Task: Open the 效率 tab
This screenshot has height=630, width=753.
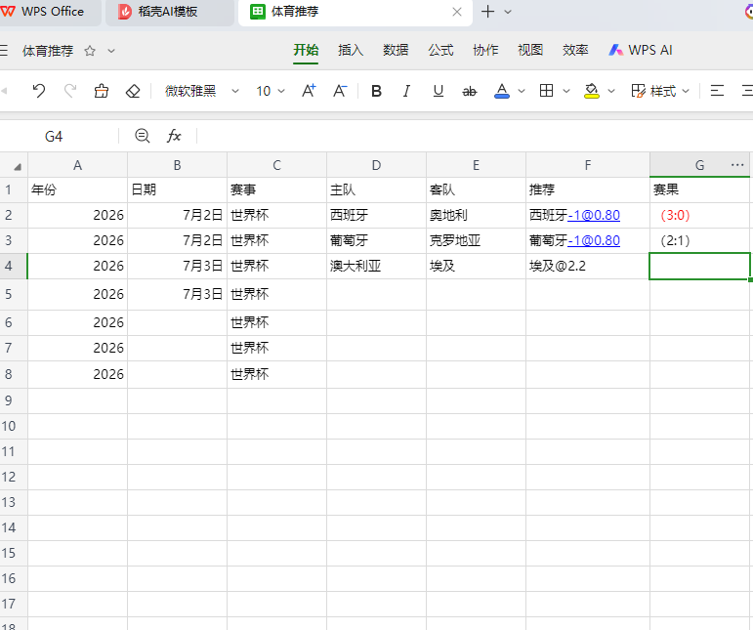Action: coord(575,50)
